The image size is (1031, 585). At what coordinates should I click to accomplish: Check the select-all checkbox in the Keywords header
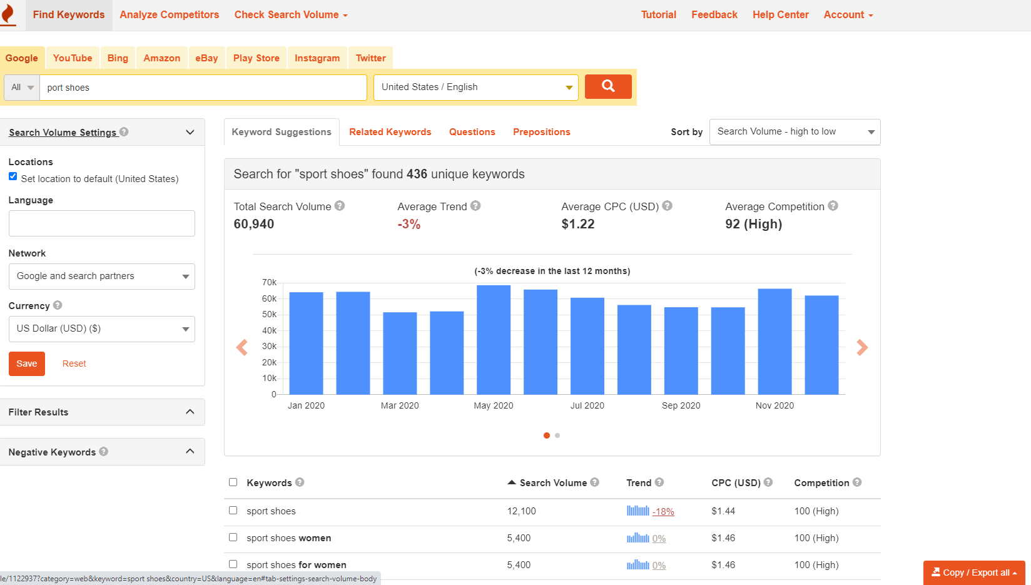point(233,482)
